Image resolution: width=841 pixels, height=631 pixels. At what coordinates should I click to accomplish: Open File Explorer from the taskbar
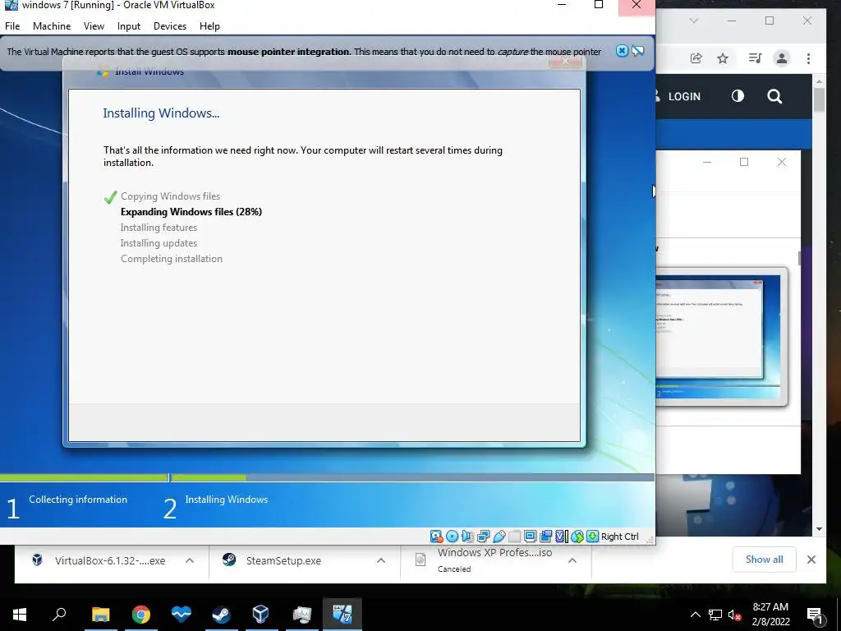coord(100,615)
